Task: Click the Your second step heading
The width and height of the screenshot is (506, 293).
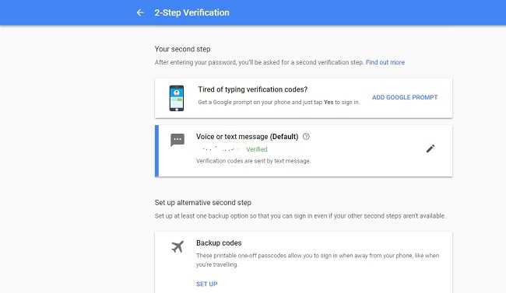Action: coord(182,49)
